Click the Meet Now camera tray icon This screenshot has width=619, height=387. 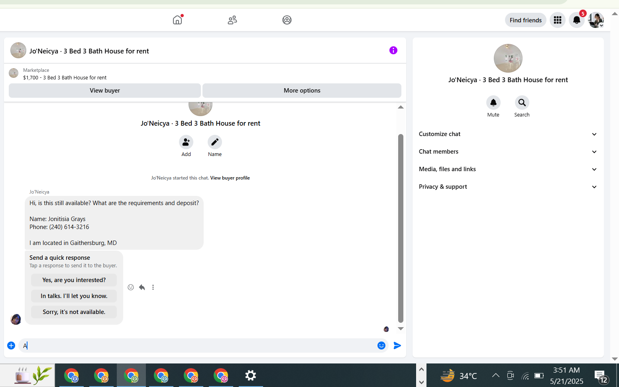tap(511, 375)
